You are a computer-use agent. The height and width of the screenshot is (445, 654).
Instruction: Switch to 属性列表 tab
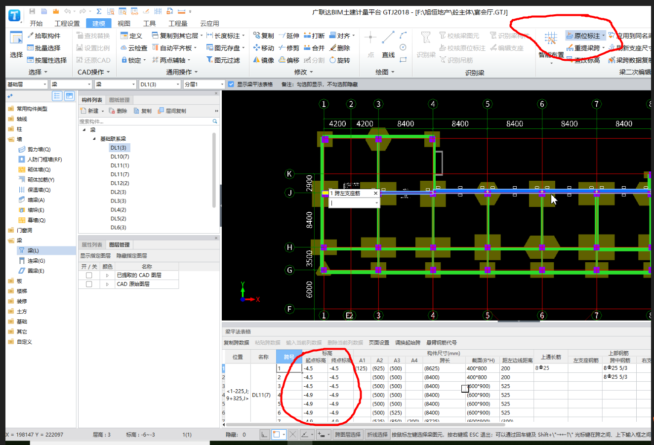click(92, 244)
